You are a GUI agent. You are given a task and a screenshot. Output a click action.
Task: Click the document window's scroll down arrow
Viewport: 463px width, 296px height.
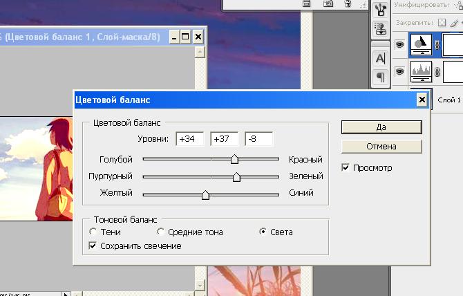pyautogui.click(x=200, y=285)
